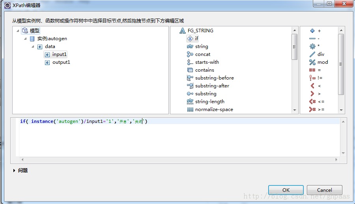Click inside the XPath expression editor

tap(177, 138)
